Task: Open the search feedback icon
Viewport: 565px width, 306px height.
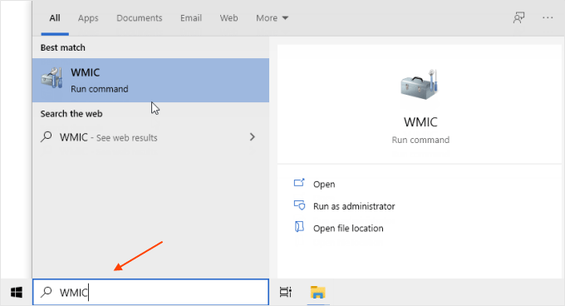Action: coord(518,17)
